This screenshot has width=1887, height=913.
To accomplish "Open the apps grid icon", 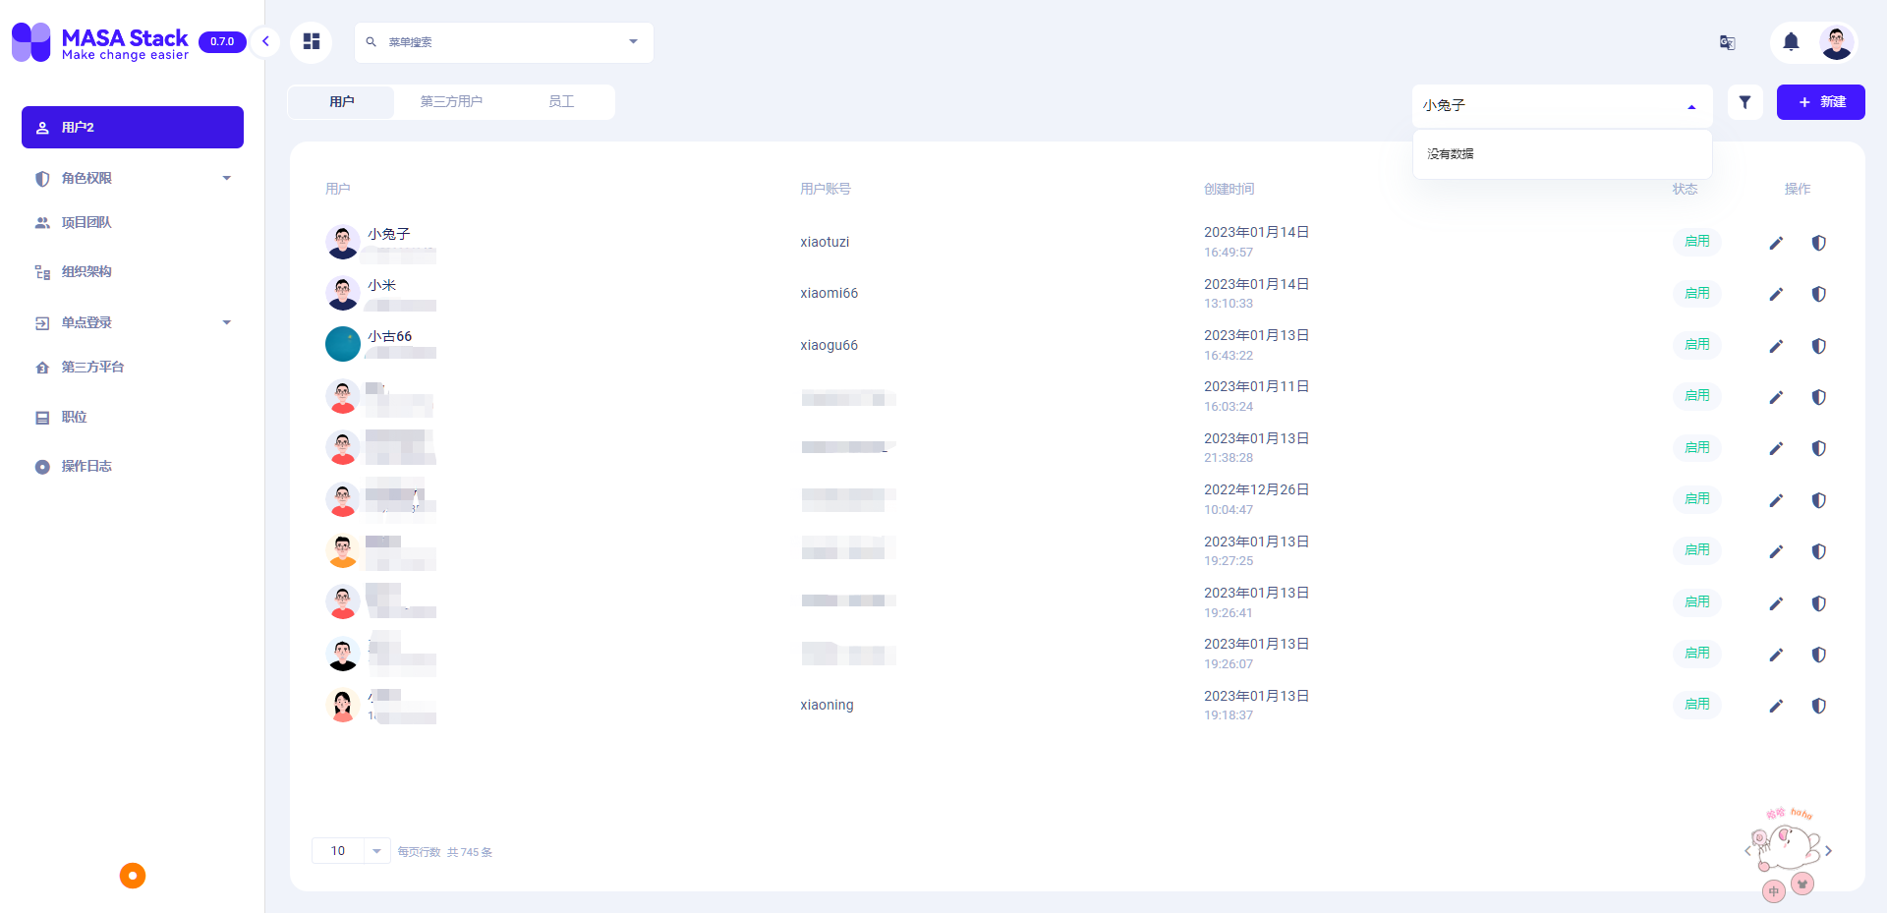I will (x=312, y=41).
